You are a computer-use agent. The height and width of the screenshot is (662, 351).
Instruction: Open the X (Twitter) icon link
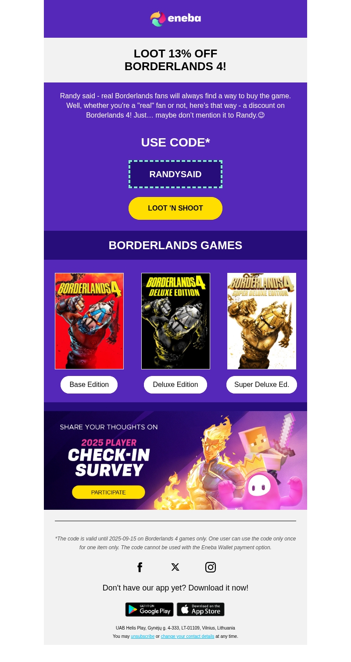[175, 567]
